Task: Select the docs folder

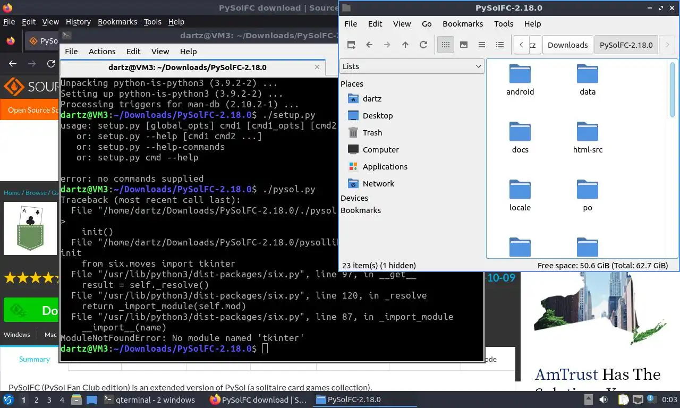Action: (520, 138)
